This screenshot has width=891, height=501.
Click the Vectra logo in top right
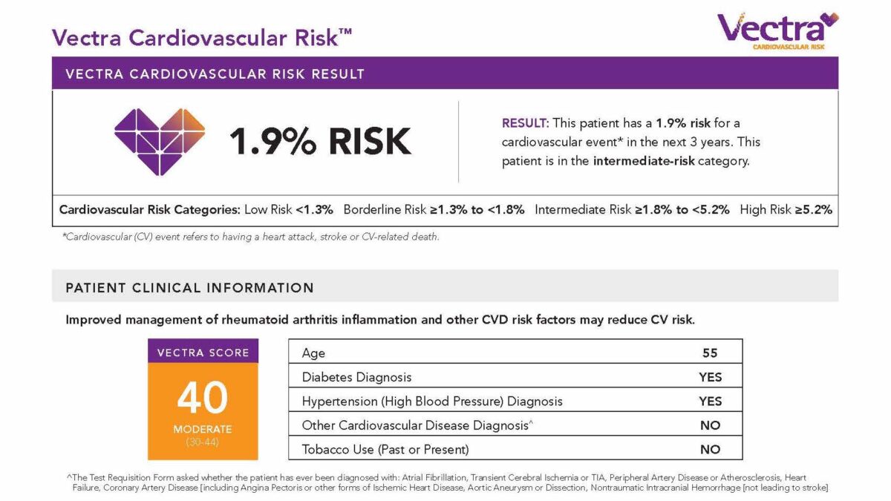[x=777, y=30]
